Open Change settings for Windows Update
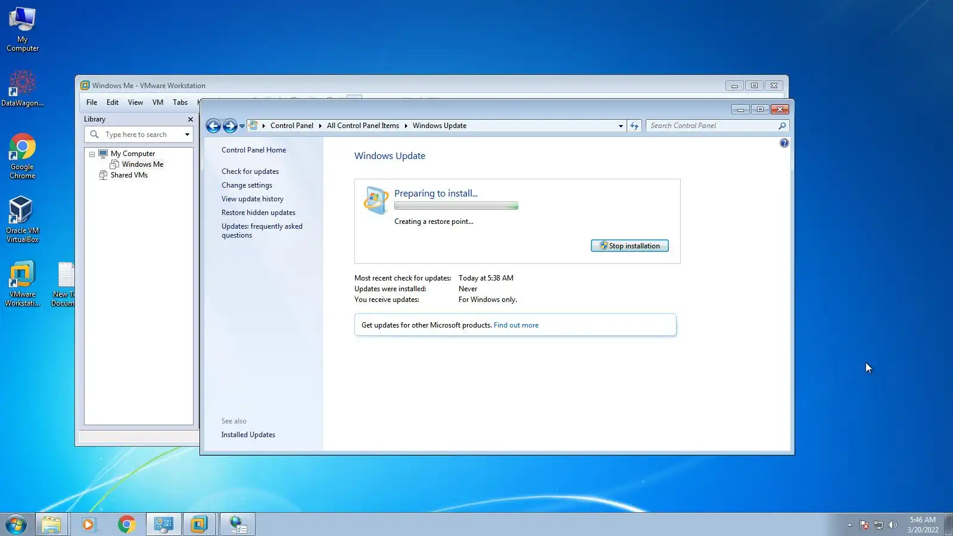This screenshot has height=536, width=953. tap(247, 185)
